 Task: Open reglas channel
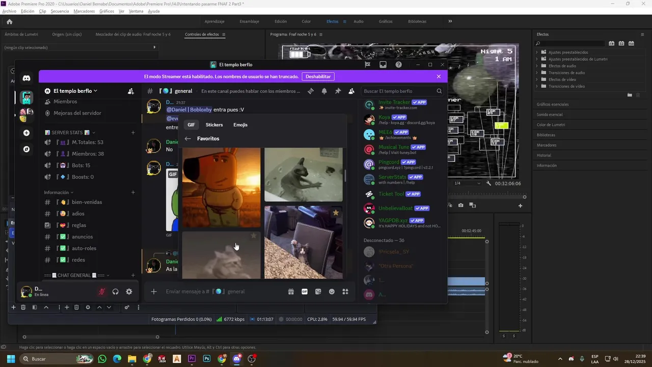point(78,225)
